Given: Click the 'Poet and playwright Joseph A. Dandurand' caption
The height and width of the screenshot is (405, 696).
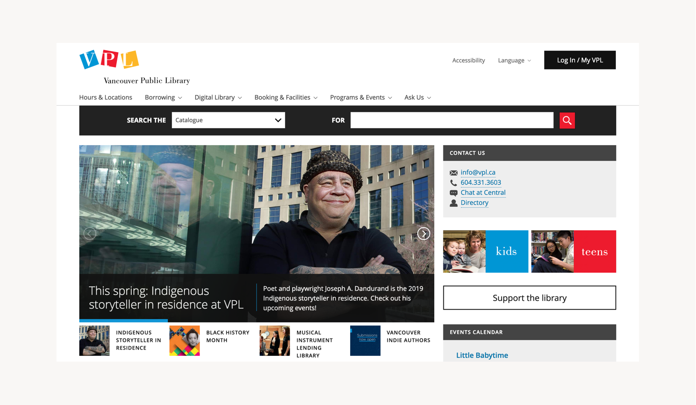Looking at the screenshot, I should point(343,298).
